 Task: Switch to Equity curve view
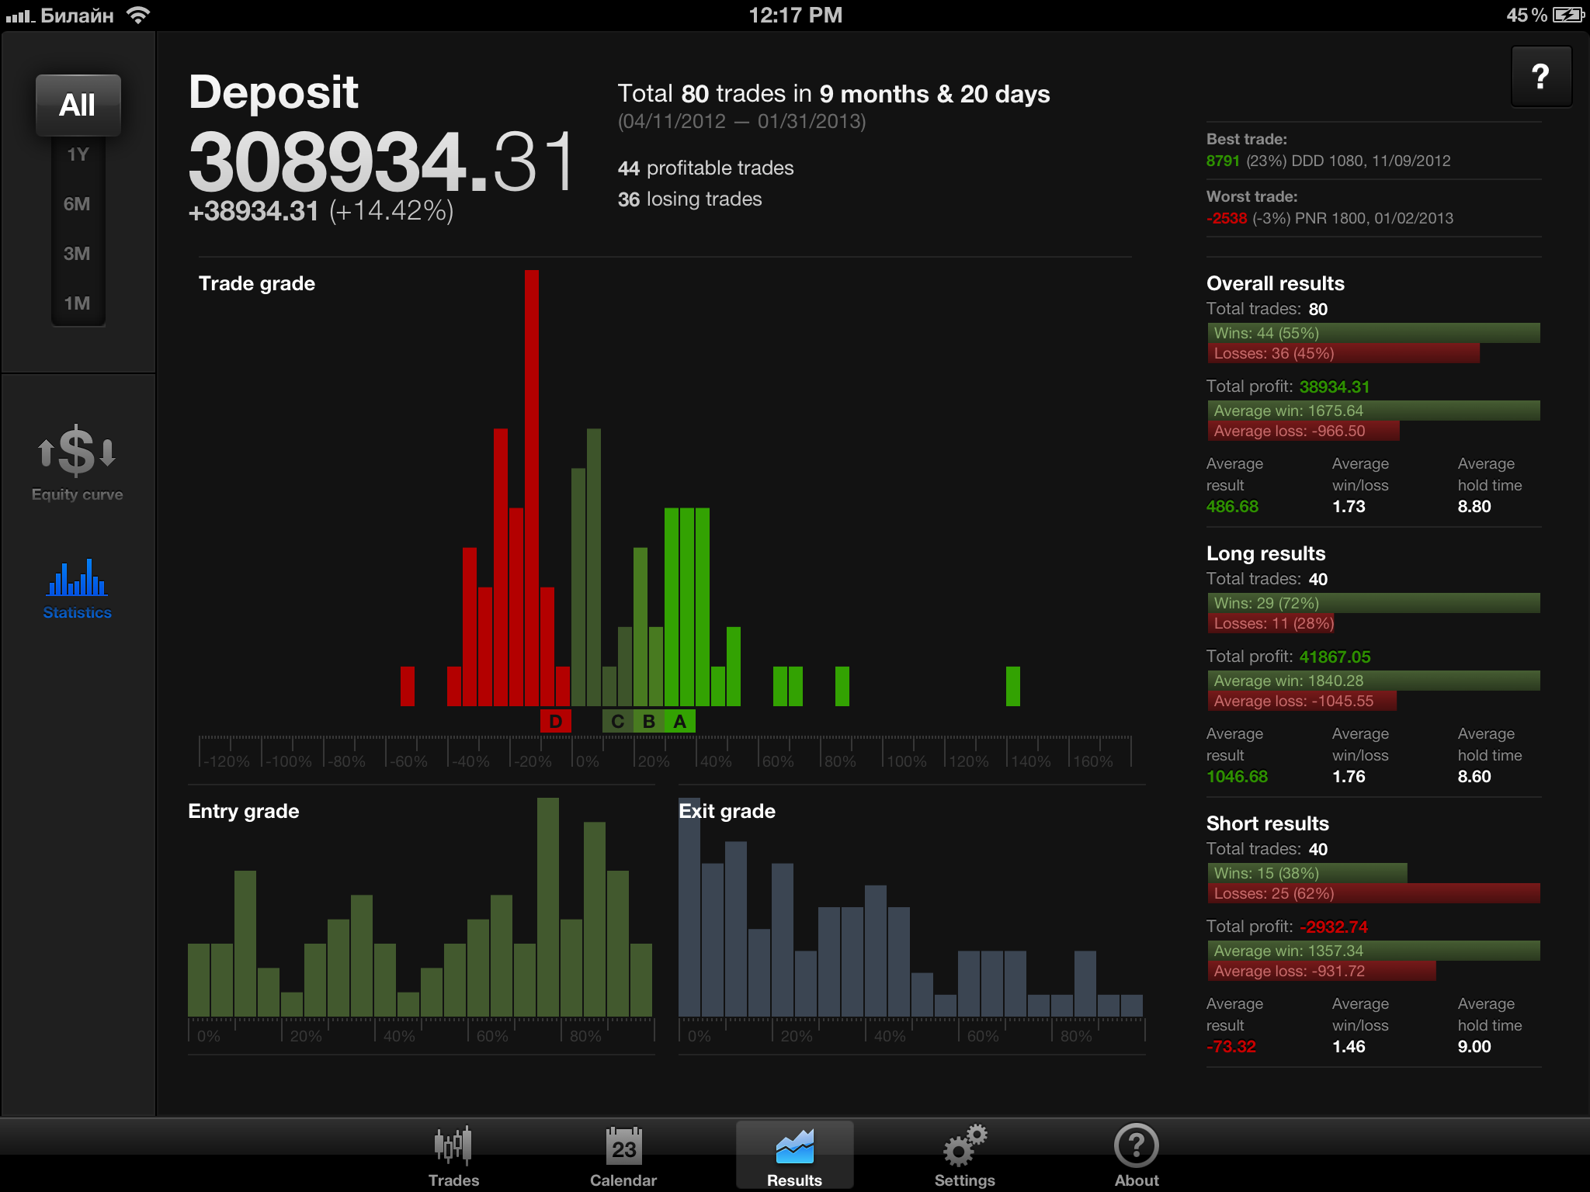[x=77, y=463]
